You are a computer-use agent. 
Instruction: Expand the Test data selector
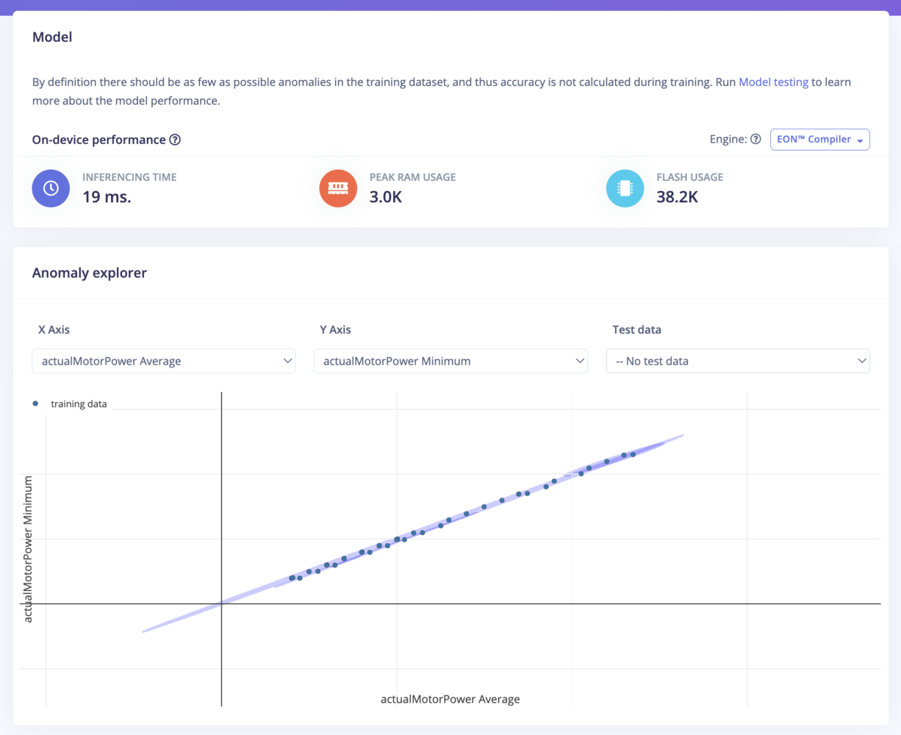[x=738, y=361]
